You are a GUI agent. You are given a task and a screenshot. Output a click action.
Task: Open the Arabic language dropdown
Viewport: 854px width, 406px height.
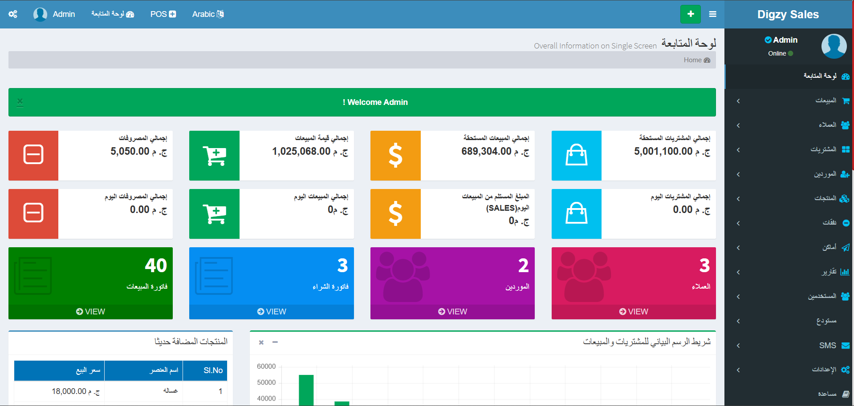pyautogui.click(x=207, y=14)
